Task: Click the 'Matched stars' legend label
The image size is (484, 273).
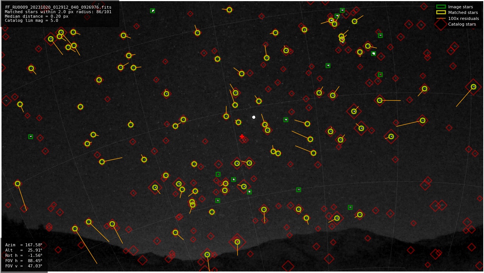Action: point(463,13)
